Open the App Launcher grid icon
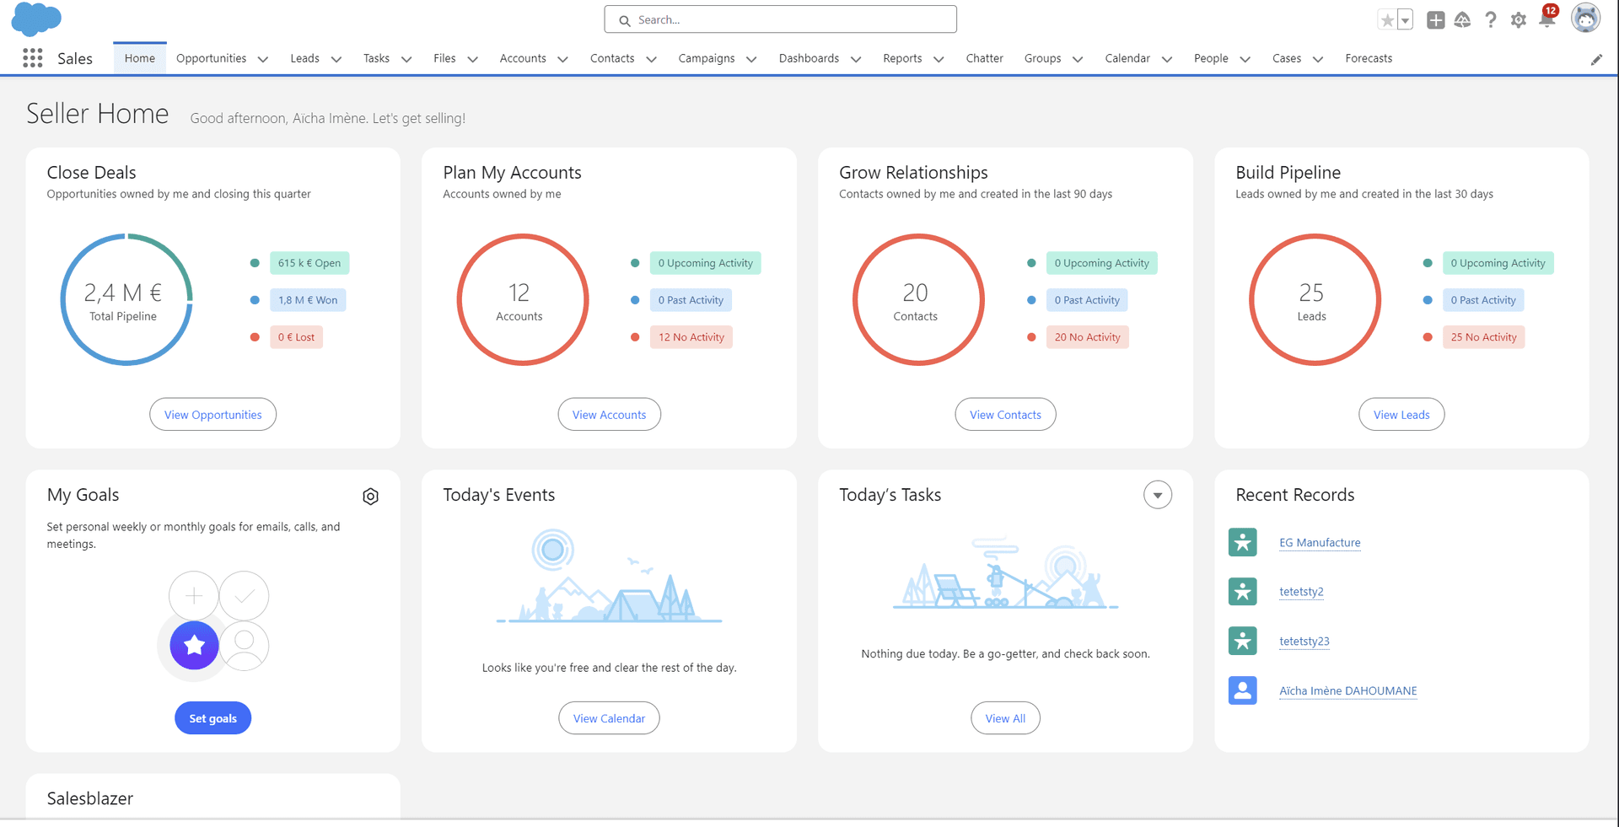This screenshot has width=1619, height=827. coord(32,58)
